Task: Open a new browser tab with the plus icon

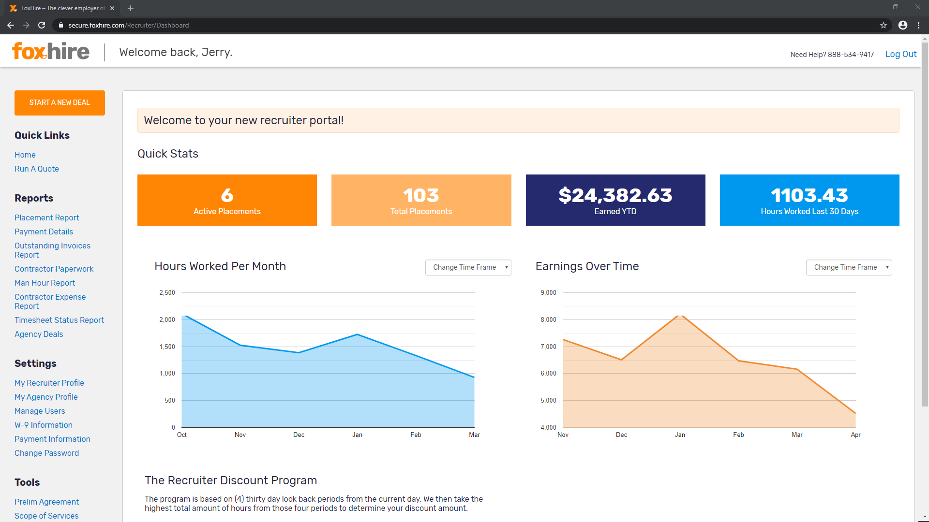Action: coord(131,8)
